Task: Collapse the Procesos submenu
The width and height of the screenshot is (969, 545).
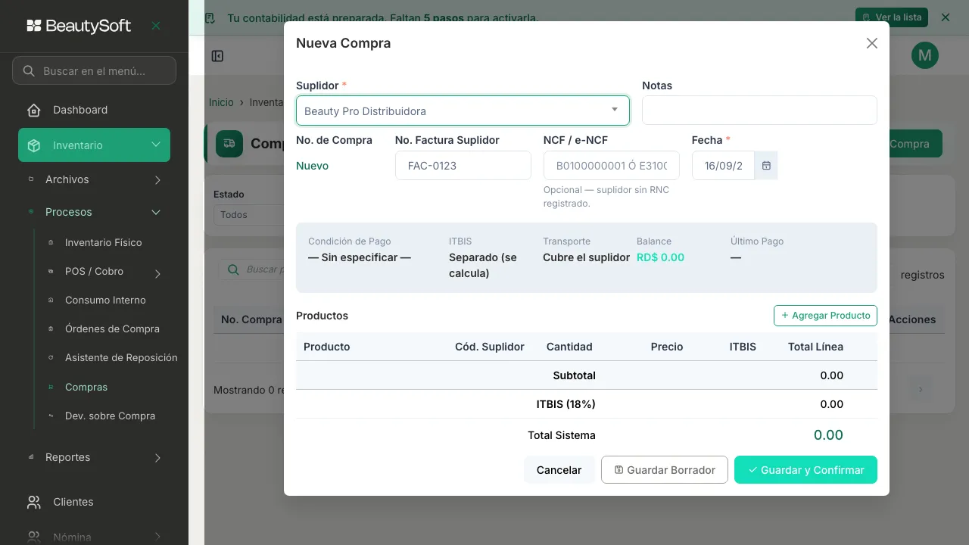Action: point(156,212)
